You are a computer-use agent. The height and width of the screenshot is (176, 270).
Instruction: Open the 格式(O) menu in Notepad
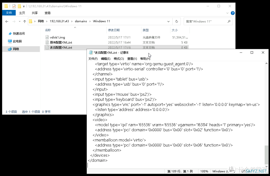(x=119, y=59)
